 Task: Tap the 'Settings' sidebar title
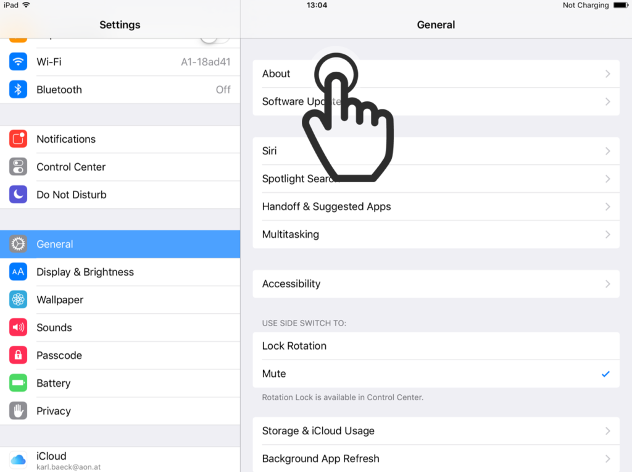tap(120, 25)
